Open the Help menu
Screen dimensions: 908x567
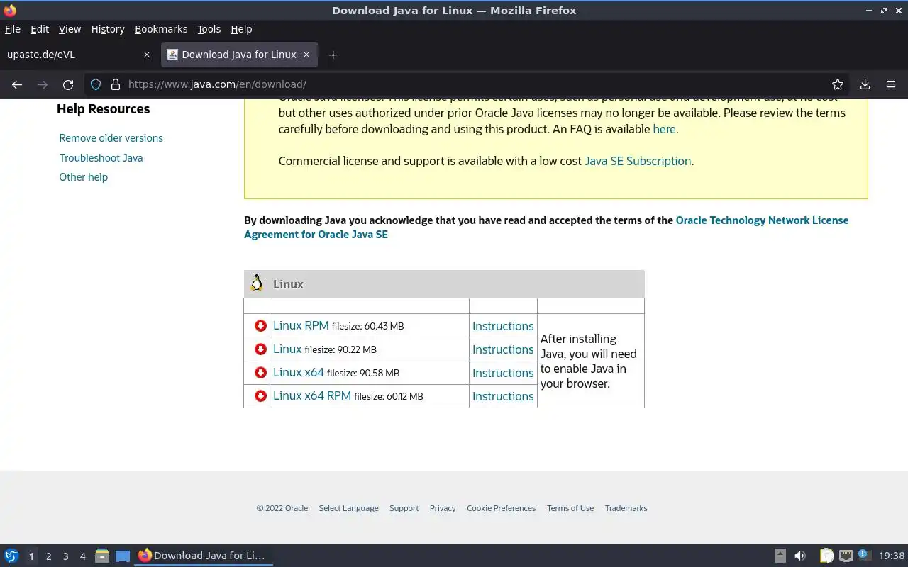241,29
